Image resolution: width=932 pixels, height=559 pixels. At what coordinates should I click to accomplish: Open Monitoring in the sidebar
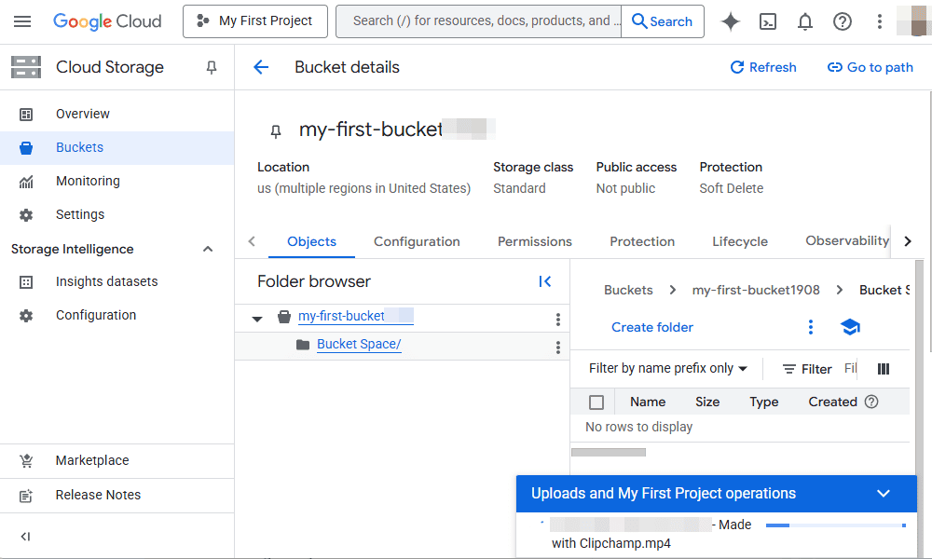click(117, 181)
